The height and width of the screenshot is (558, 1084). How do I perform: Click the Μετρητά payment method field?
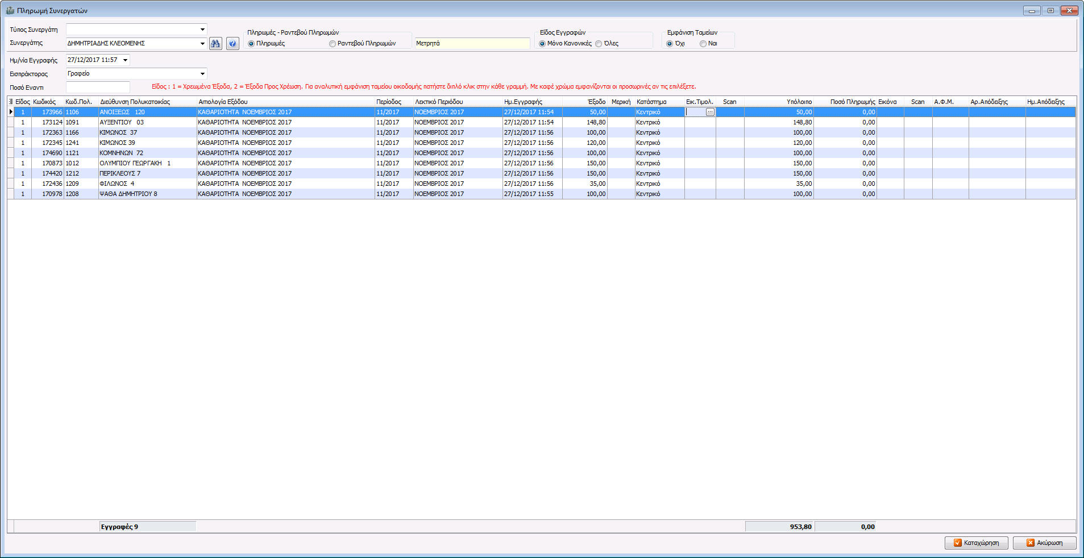coord(472,43)
